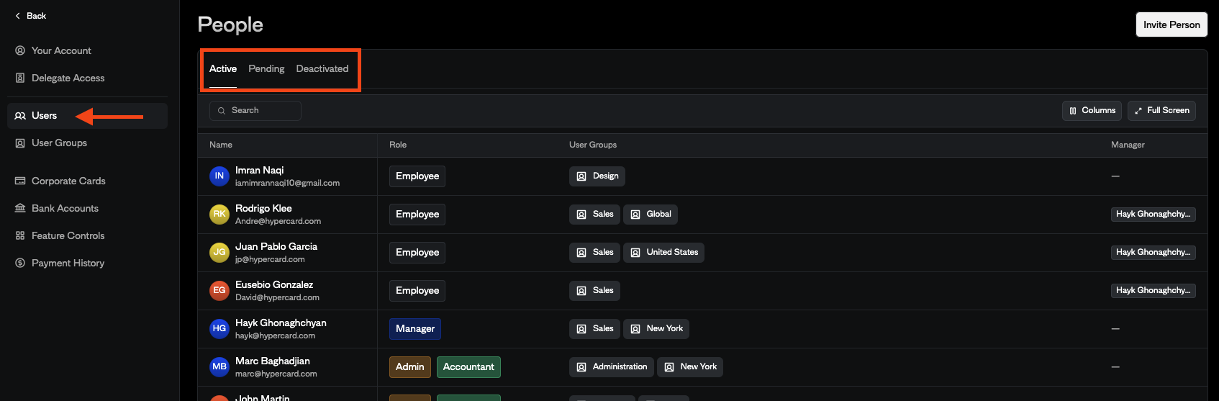Click Manager role badge for Hayk Ghonaghchyan

415,329
